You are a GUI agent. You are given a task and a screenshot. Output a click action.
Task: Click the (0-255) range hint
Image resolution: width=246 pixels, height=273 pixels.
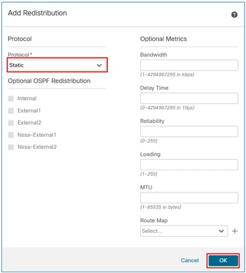(149, 141)
